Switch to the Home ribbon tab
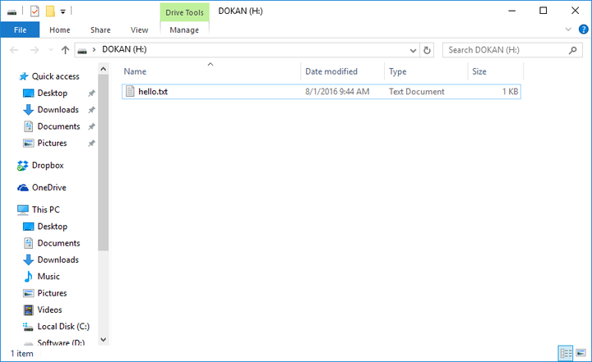Viewport: 592px width, 362px height. (x=60, y=30)
